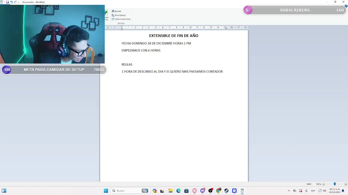Open File Explorer from the taskbar

coord(170,191)
